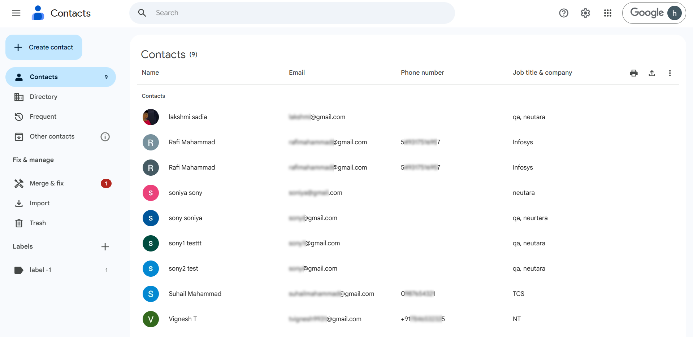Click the second Rafi Mahammad avatar
The height and width of the screenshot is (337, 693).
point(151,167)
